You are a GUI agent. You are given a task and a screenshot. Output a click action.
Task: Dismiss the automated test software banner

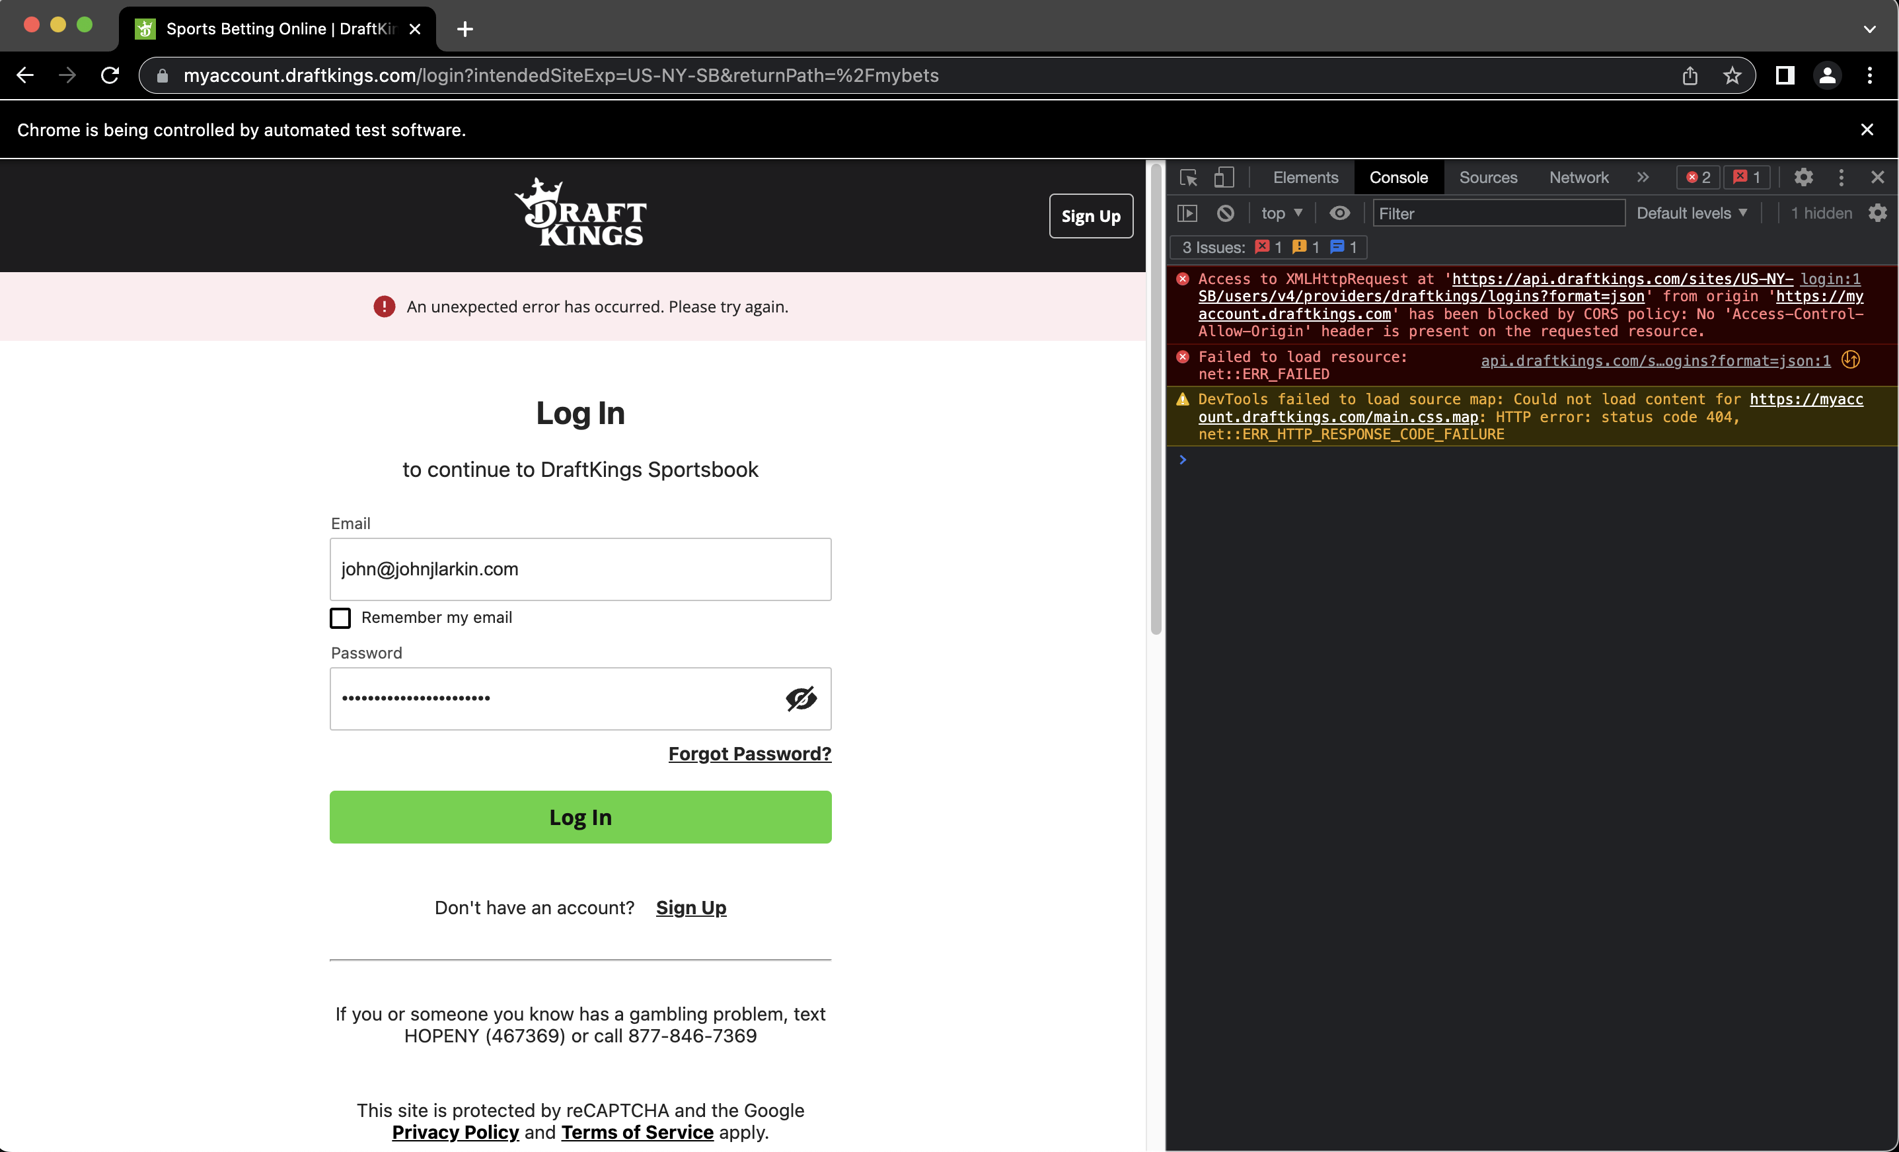(x=1867, y=129)
